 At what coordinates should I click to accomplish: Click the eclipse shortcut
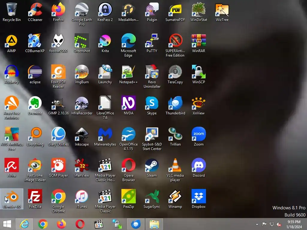pos(35,74)
